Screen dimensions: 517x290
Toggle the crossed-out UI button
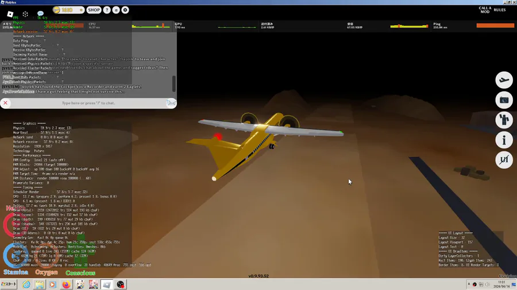[504, 160]
